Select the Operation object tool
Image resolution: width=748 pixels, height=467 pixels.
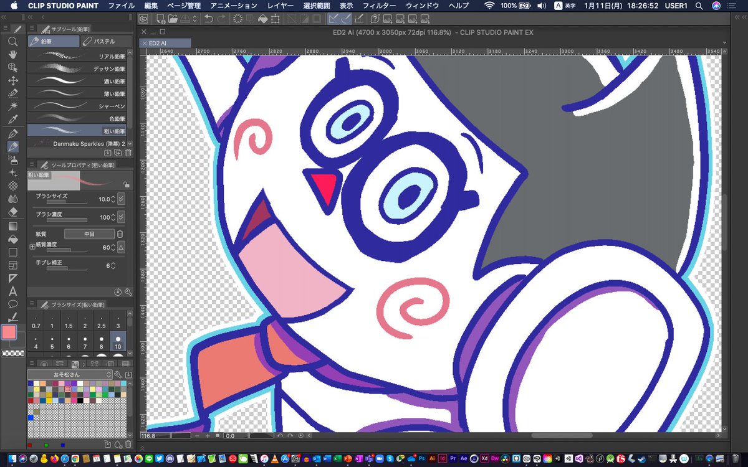point(12,67)
